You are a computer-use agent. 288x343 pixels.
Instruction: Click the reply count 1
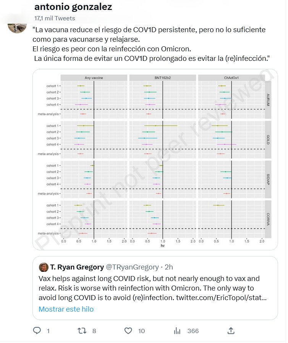click(48, 331)
